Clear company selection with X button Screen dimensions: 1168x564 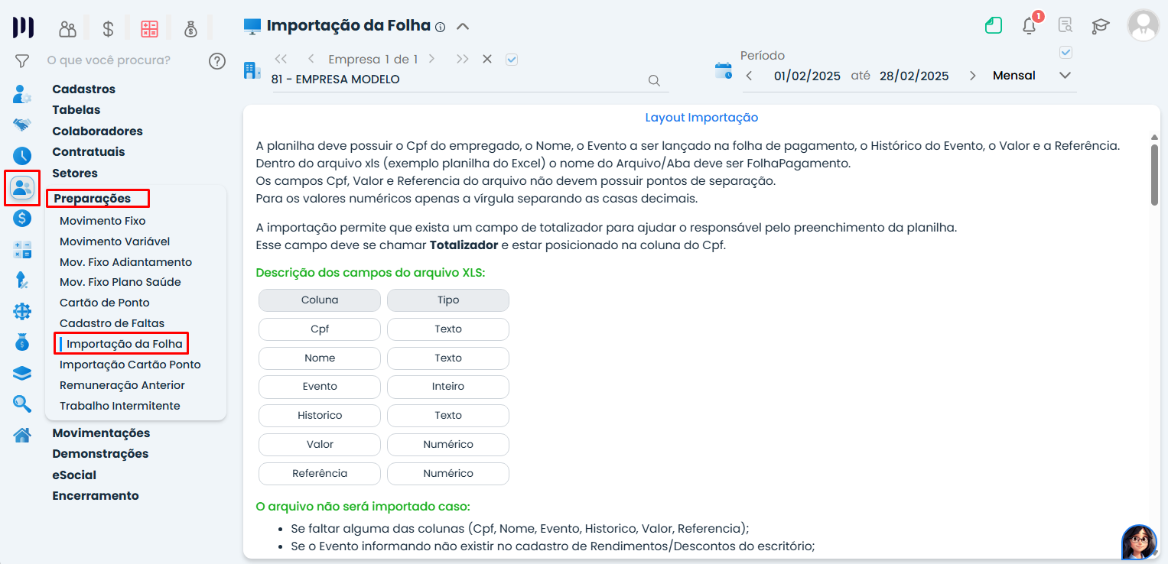tap(487, 59)
